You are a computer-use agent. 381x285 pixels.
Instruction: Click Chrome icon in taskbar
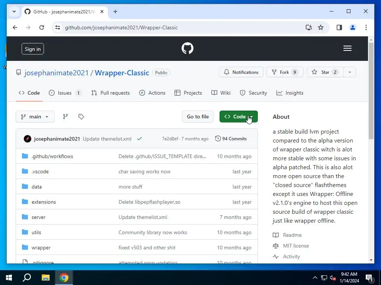click(x=64, y=278)
